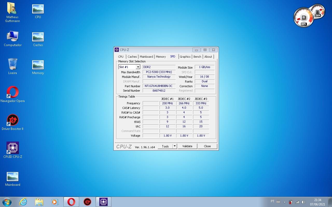Open Windows Explorer from the taskbar
The image size is (332, 207).
pos(39,202)
